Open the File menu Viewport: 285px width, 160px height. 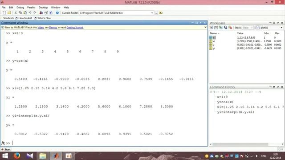tap(4, 8)
